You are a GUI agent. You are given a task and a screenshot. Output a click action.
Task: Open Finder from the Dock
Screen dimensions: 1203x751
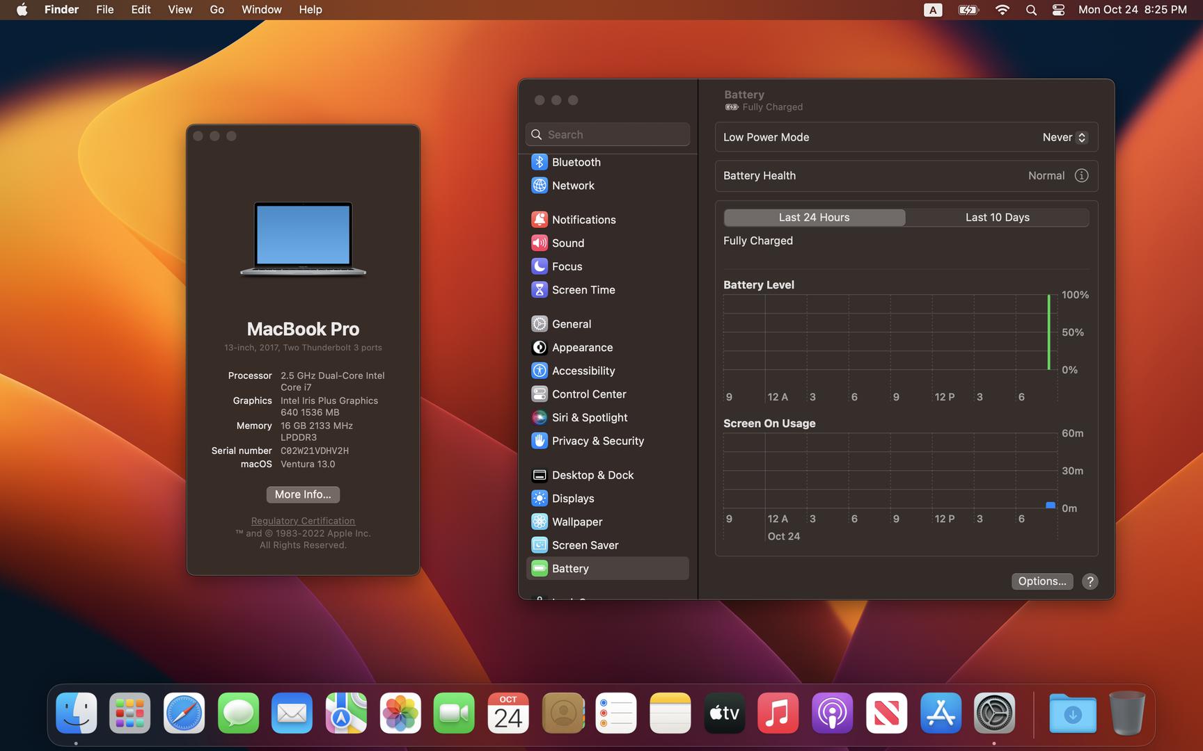pos(76,713)
